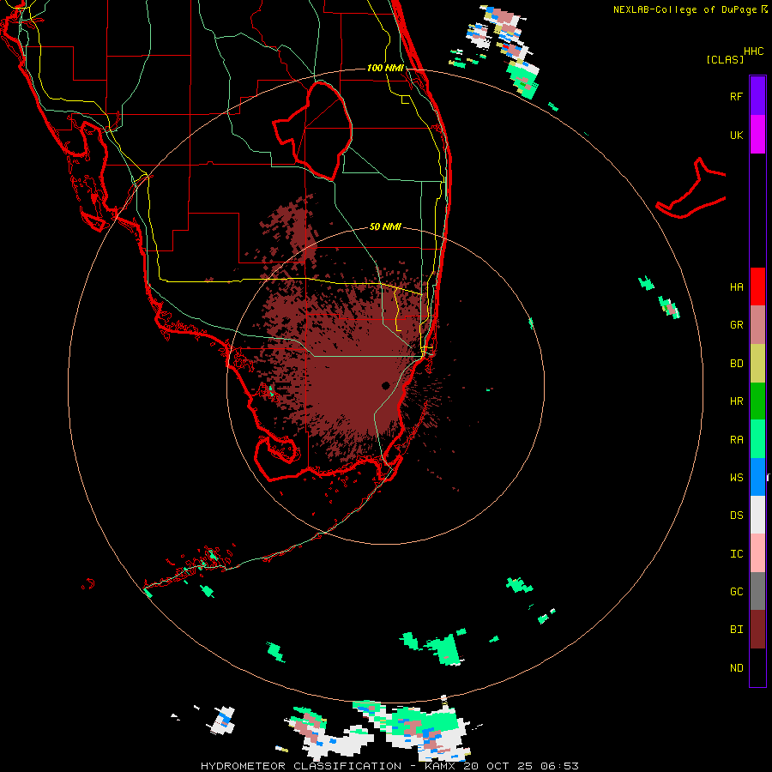The height and width of the screenshot is (772, 772).
Task: Click the ND legend label text
Action: (x=736, y=667)
